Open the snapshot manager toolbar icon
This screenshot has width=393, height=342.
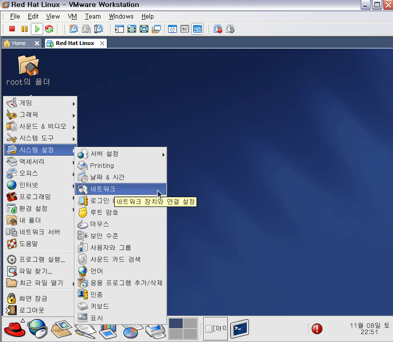point(98,29)
